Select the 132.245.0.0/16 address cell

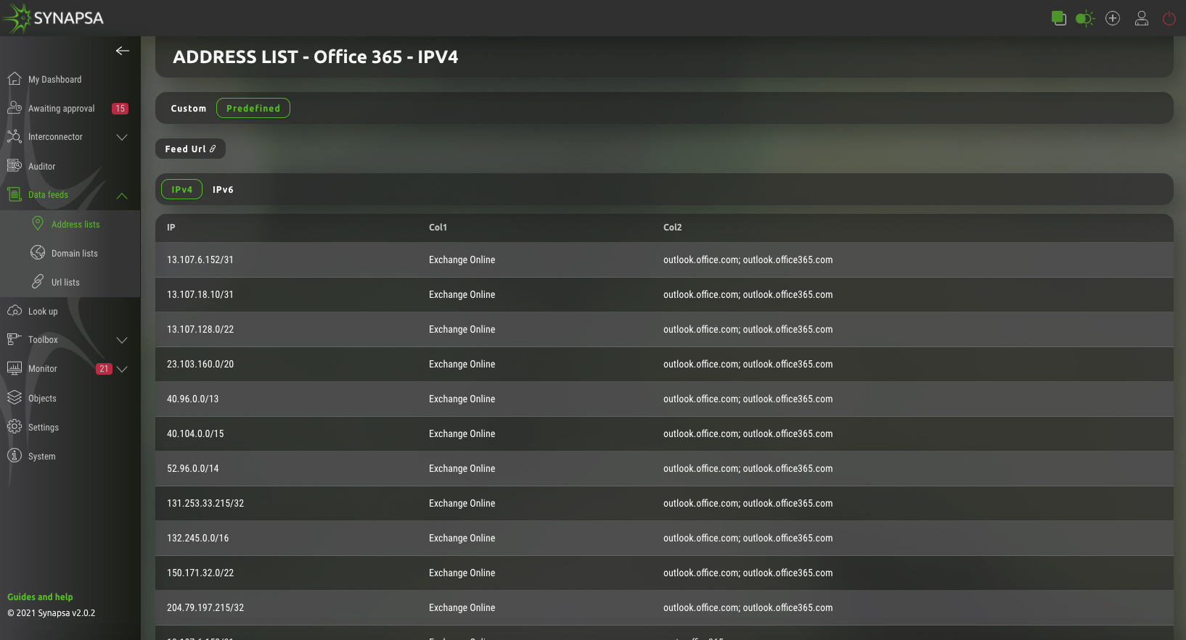tap(197, 539)
